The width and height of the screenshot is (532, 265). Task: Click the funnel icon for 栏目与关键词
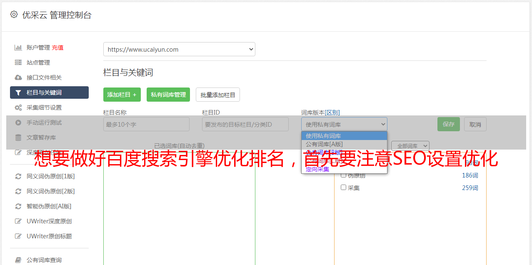point(18,92)
